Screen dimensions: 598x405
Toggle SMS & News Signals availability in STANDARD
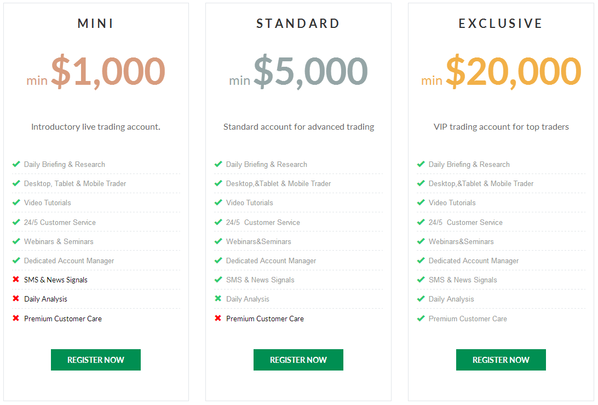219,280
